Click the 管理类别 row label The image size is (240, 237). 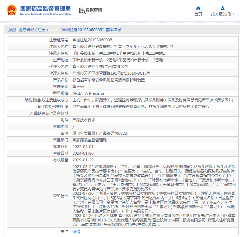[61, 87]
